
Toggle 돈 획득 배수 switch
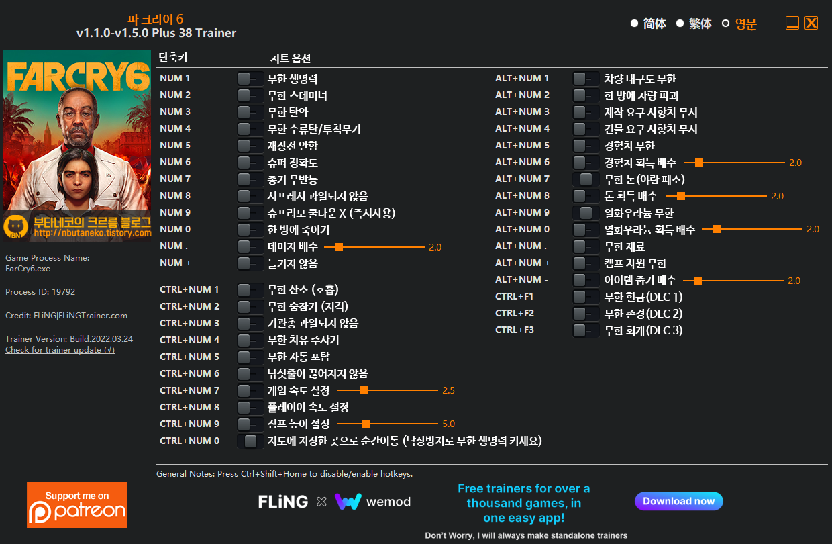(586, 196)
